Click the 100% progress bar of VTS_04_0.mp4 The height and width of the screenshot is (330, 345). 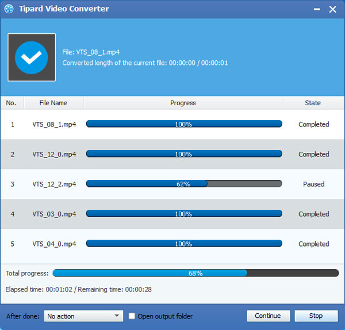(184, 244)
